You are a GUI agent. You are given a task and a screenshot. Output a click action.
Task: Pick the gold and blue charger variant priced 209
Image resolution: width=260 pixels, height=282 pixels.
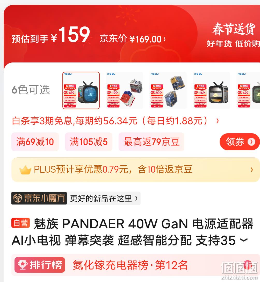[x=168, y=90]
